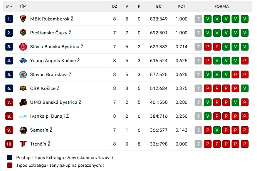Open the UMB Banská Bystrica logo
Viewport: 257px width, 171px height.
23,102
